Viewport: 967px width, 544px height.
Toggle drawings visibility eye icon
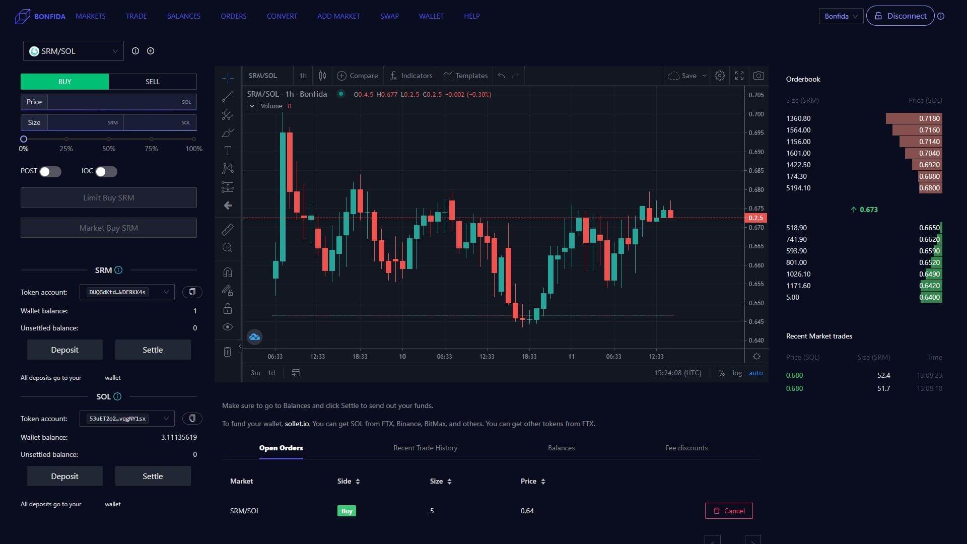pyautogui.click(x=228, y=327)
